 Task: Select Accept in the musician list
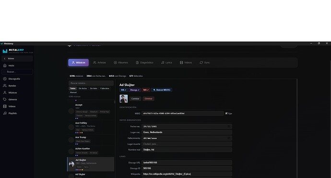(91, 111)
